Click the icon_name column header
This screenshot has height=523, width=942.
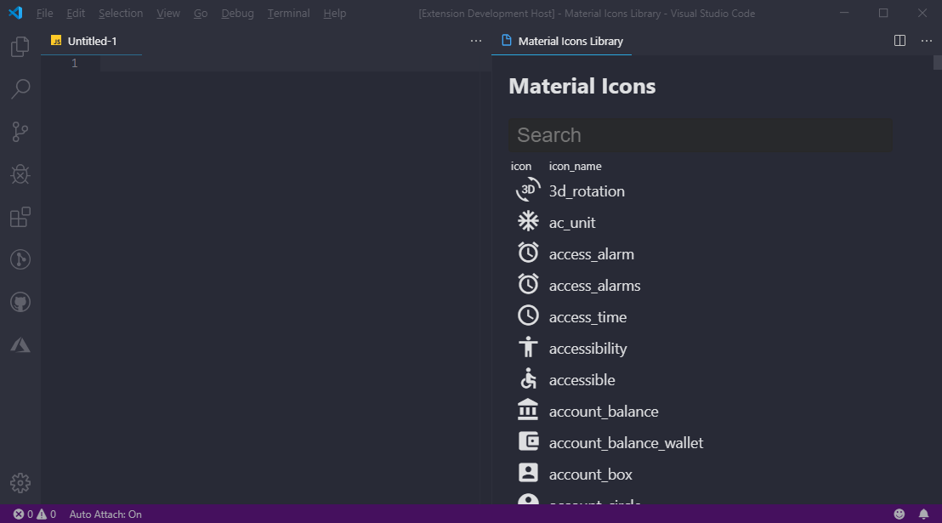tap(575, 166)
